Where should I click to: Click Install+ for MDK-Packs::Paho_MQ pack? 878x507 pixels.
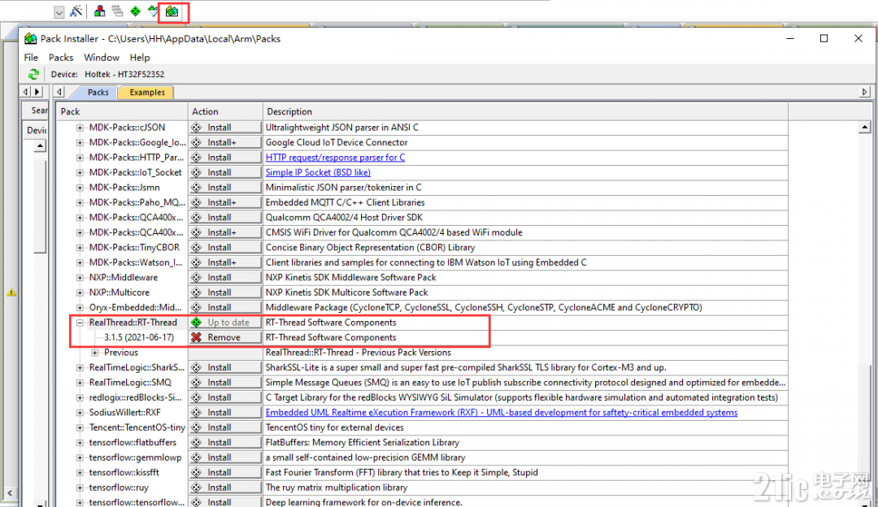[226, 202]
